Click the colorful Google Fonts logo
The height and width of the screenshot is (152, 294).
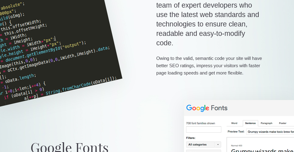207,108
